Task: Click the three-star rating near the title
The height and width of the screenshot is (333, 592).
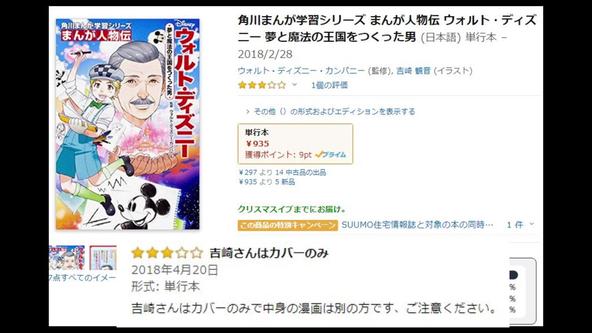Action: [x=262, y=85]
